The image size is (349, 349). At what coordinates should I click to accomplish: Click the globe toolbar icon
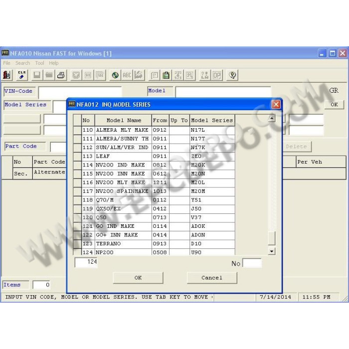115,75
